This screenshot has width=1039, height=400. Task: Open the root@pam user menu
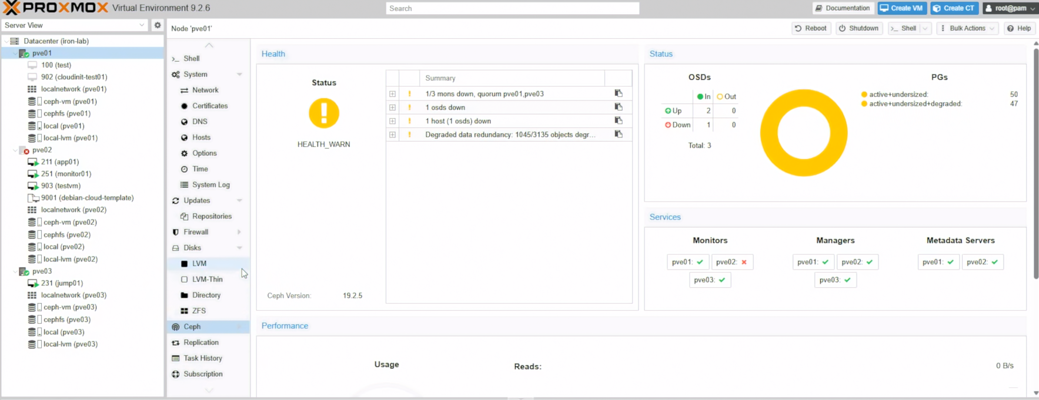coord(1010,8)
